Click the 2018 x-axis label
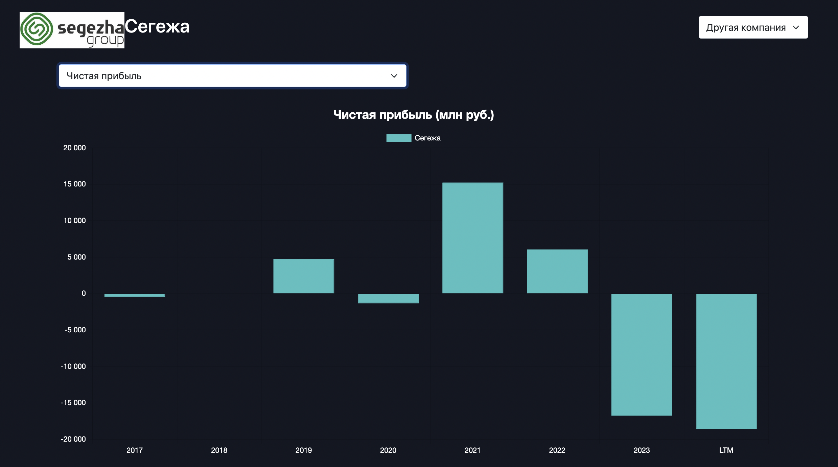The width and height of the screenshot is (838, 467). (x=219, y=450)
